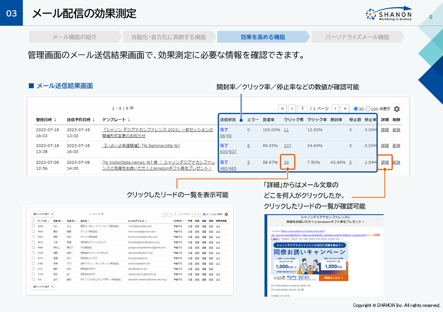
Task: Sort by 登録日時 column arrow
Action: [x=55, y=120]
